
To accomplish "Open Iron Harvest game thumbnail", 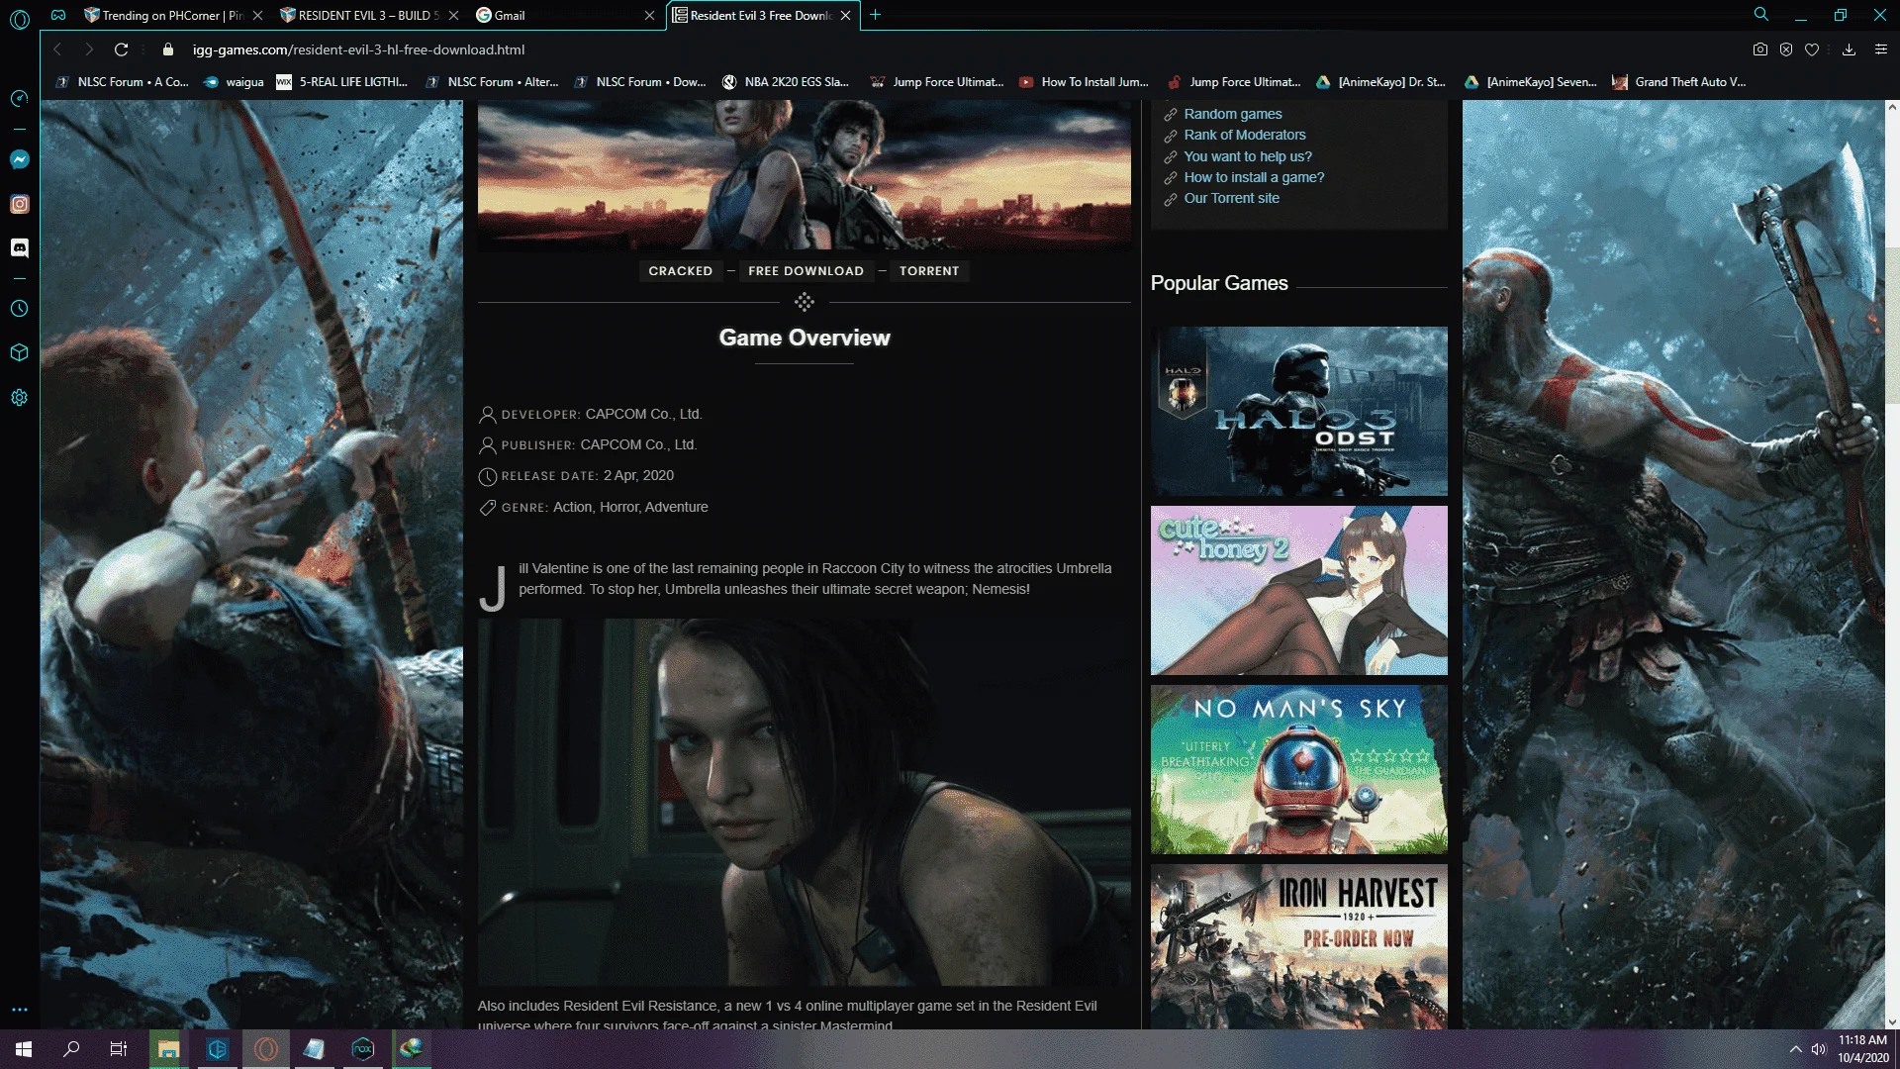I will (1299, 946).
